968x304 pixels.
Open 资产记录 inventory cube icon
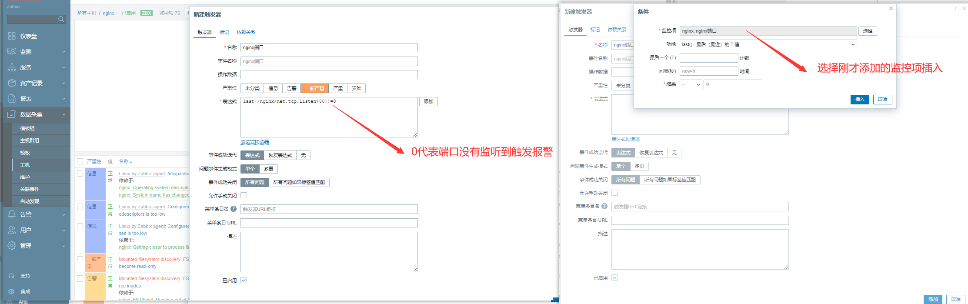point(12,83)
